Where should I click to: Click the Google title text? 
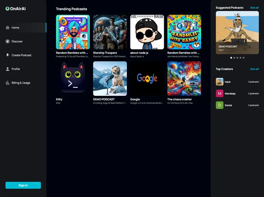[x=135, y=99]
